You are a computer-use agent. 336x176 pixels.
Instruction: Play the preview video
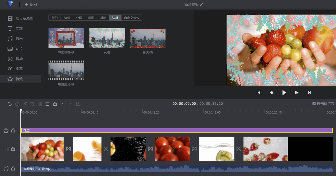point(284,93)
